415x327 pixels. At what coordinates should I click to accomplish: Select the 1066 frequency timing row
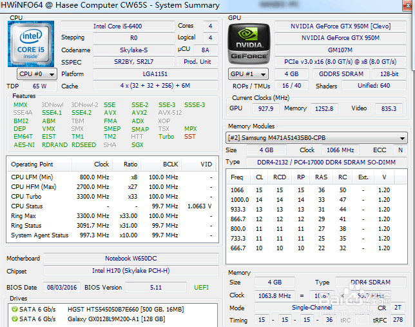click(316, 190)
